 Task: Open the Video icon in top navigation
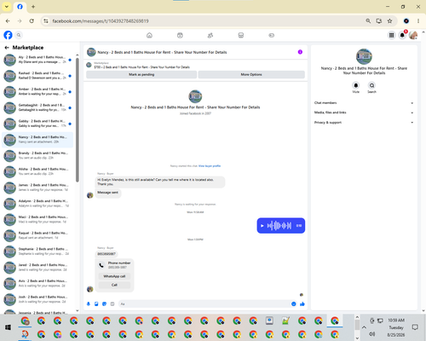click(180, 35)
